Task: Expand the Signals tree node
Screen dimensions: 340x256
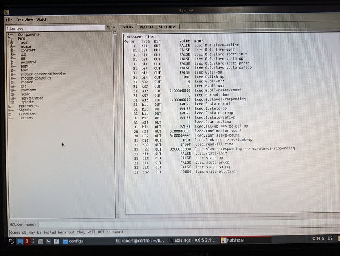Action: point(10,110)
